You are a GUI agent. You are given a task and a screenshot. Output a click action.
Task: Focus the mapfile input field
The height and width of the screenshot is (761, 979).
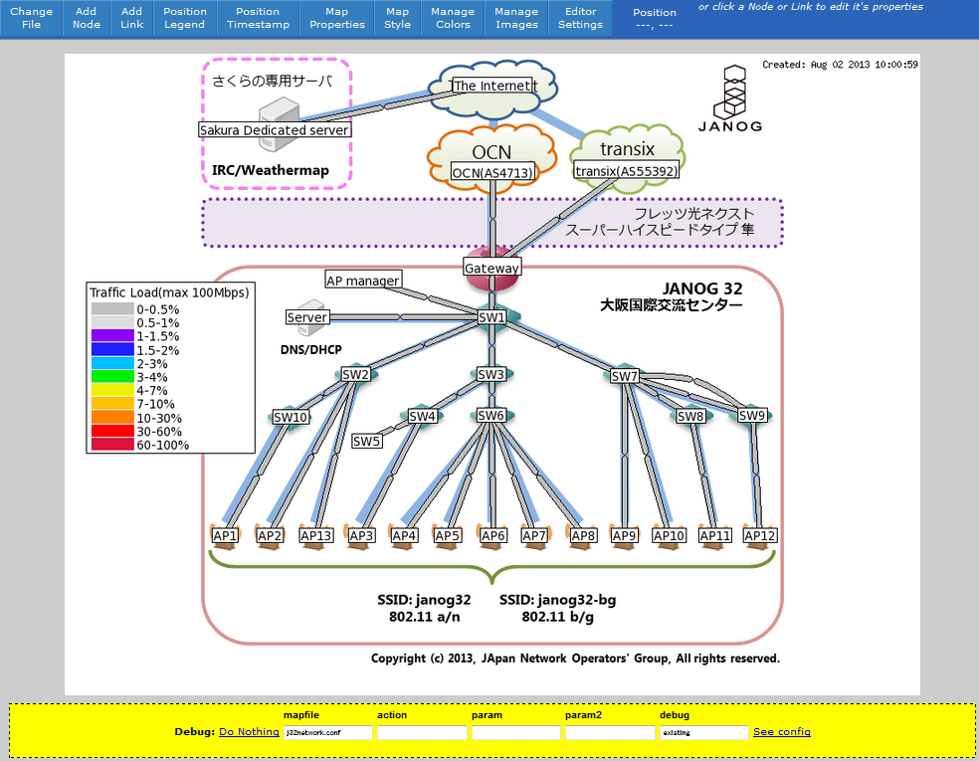(x=327, y=732)
